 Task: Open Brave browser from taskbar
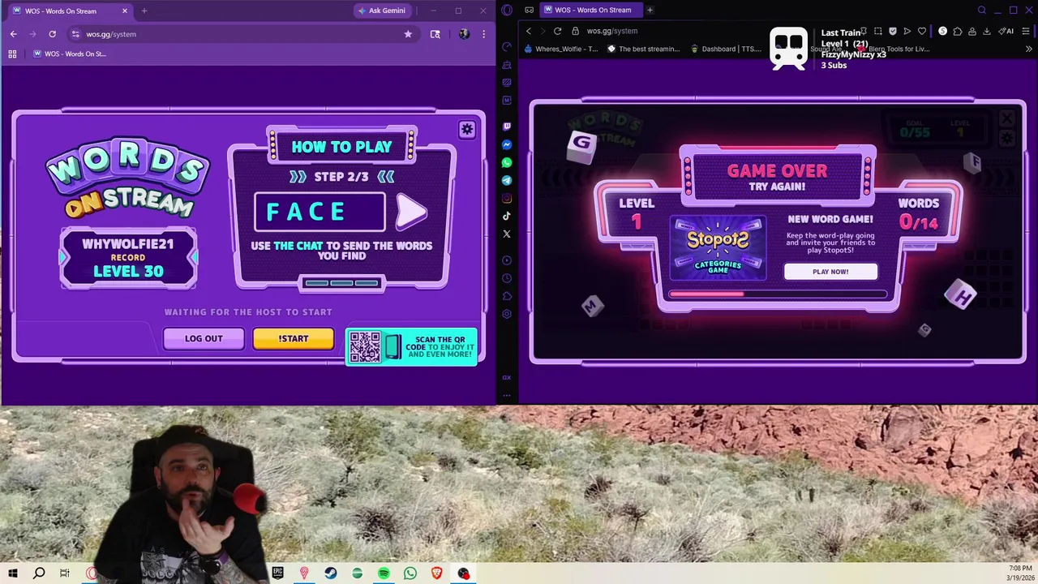(436, 573)
